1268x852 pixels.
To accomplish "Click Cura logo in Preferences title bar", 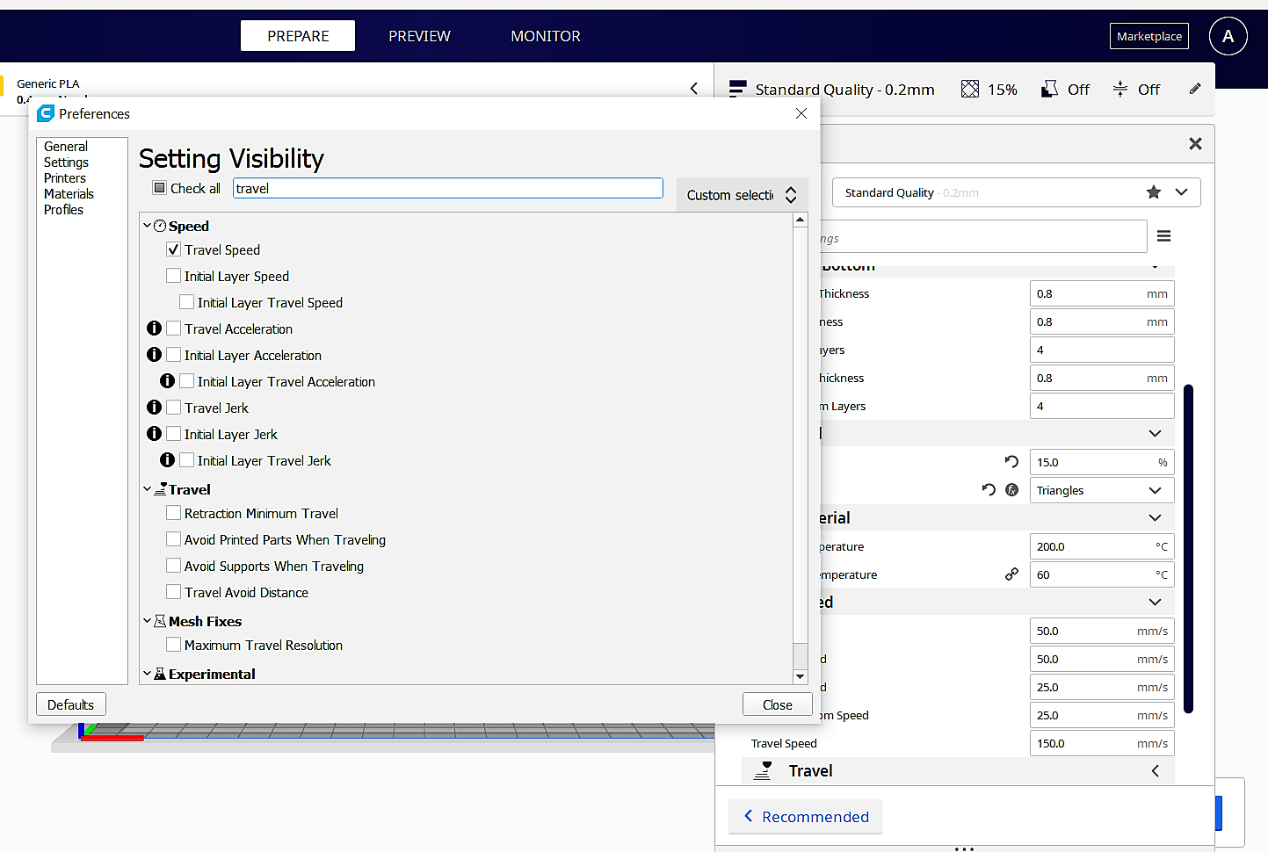I will tap(46, 113).
